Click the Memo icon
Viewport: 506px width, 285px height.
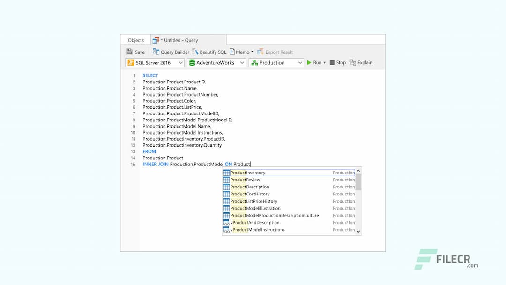(233, 52)
